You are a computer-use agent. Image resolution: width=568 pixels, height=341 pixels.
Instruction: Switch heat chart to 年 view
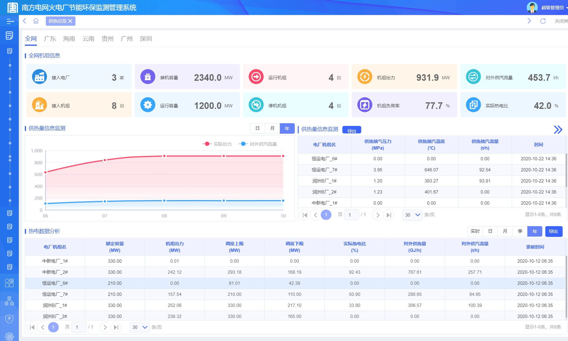287,128
